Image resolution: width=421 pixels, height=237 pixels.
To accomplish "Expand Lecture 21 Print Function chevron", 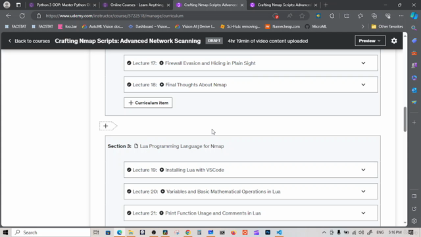I will pos(363,213).
